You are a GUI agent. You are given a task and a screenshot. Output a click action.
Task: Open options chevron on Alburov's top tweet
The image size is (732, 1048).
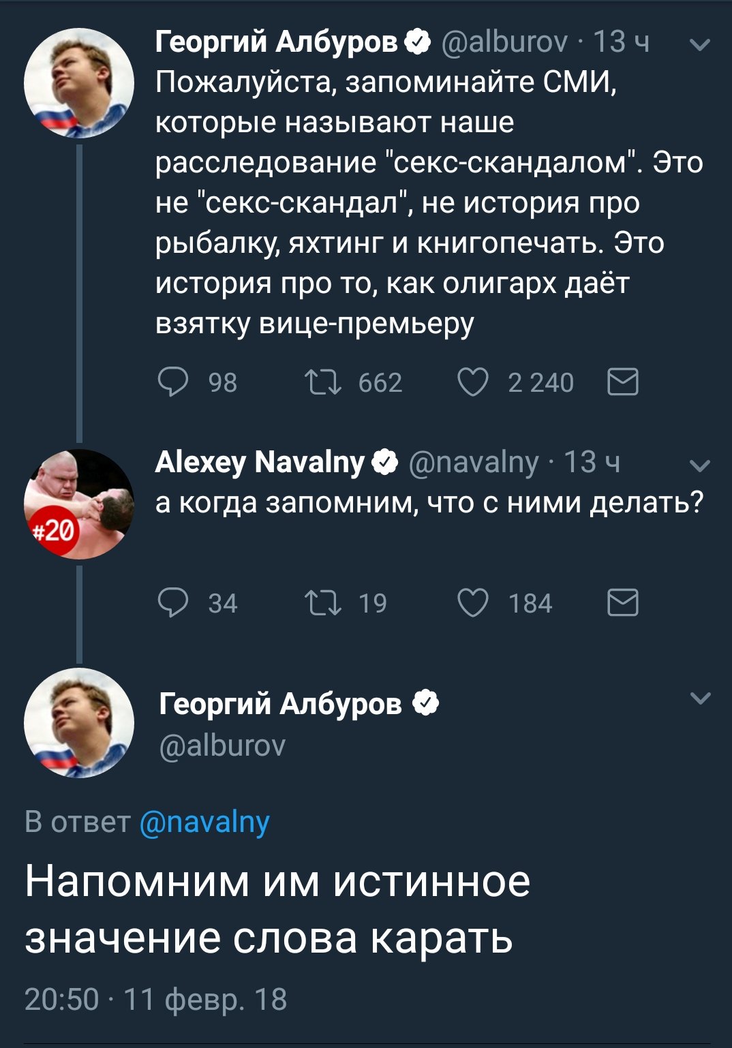pos(701,45)
